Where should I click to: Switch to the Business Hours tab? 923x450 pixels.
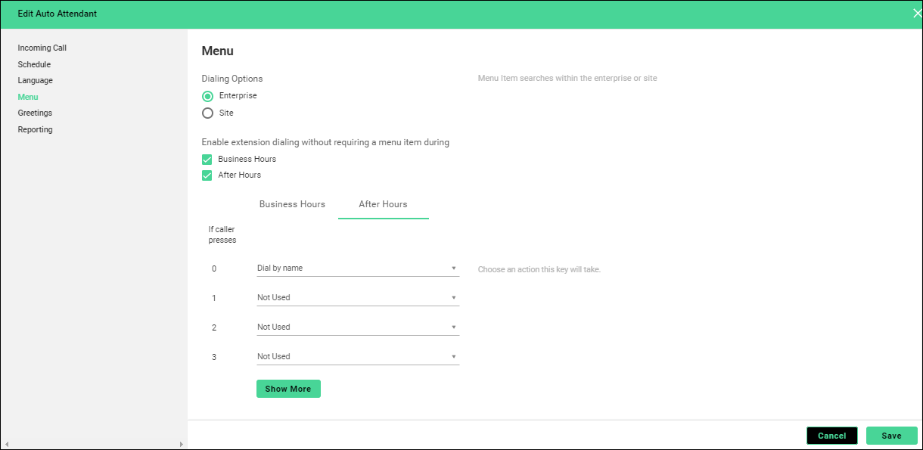[x=292, y=204]
